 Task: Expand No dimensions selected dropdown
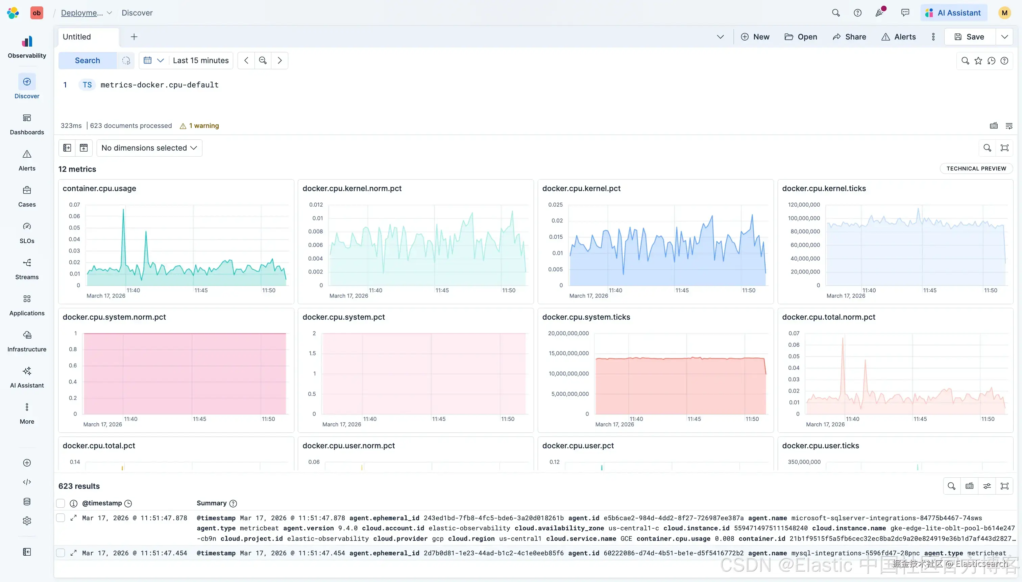[x=149, y=148]
